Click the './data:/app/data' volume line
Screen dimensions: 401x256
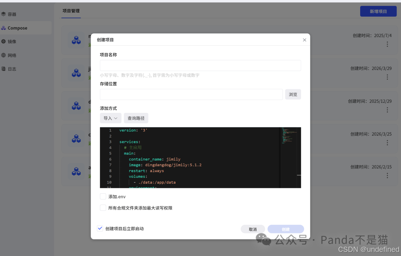point(155,182)
